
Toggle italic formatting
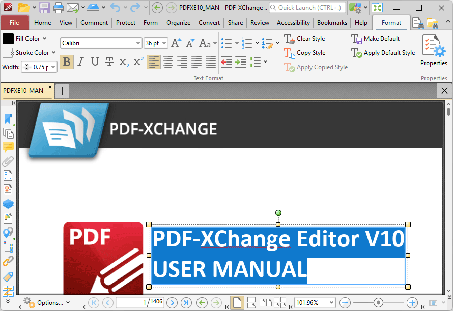click(x=80, y=62)
